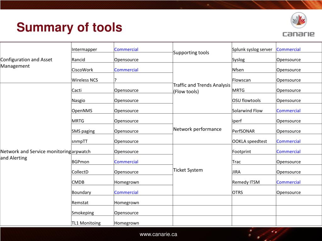Click Commercial beside Remedy ITSM
Screen dimensions: 322x241
click(x=288, y=182)
